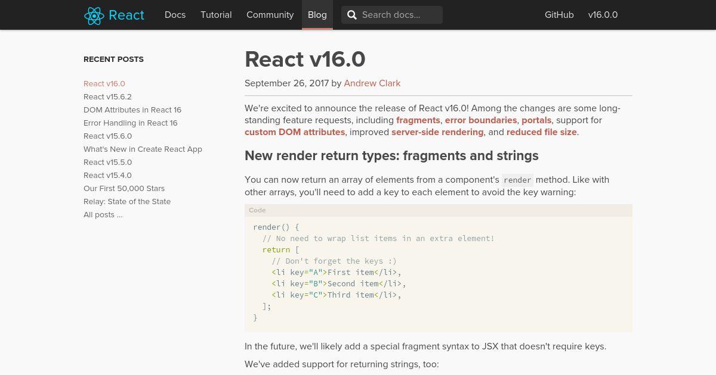
Task: Click the September 26, 2017 date
Action: pos(286,83)
